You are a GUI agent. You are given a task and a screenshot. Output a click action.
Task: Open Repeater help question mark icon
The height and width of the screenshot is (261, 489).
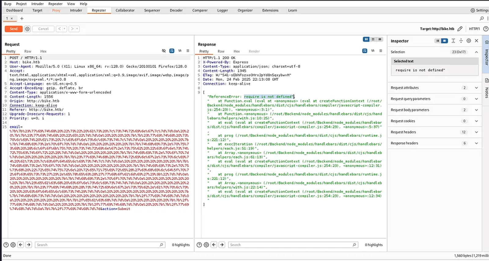point(485,29)
